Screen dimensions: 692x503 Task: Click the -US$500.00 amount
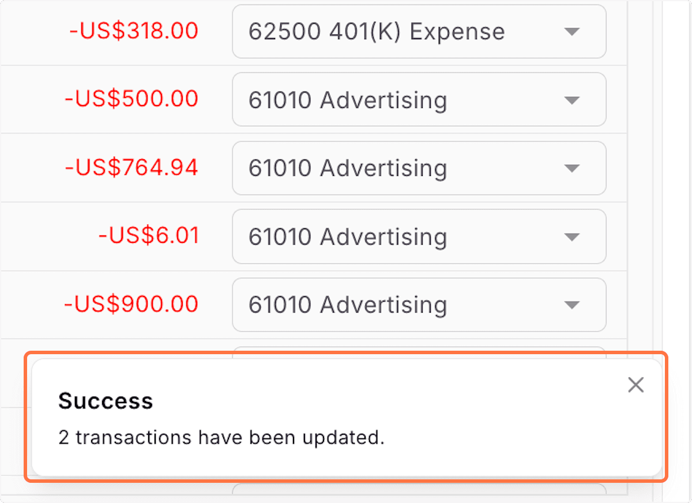coord(130,99)
